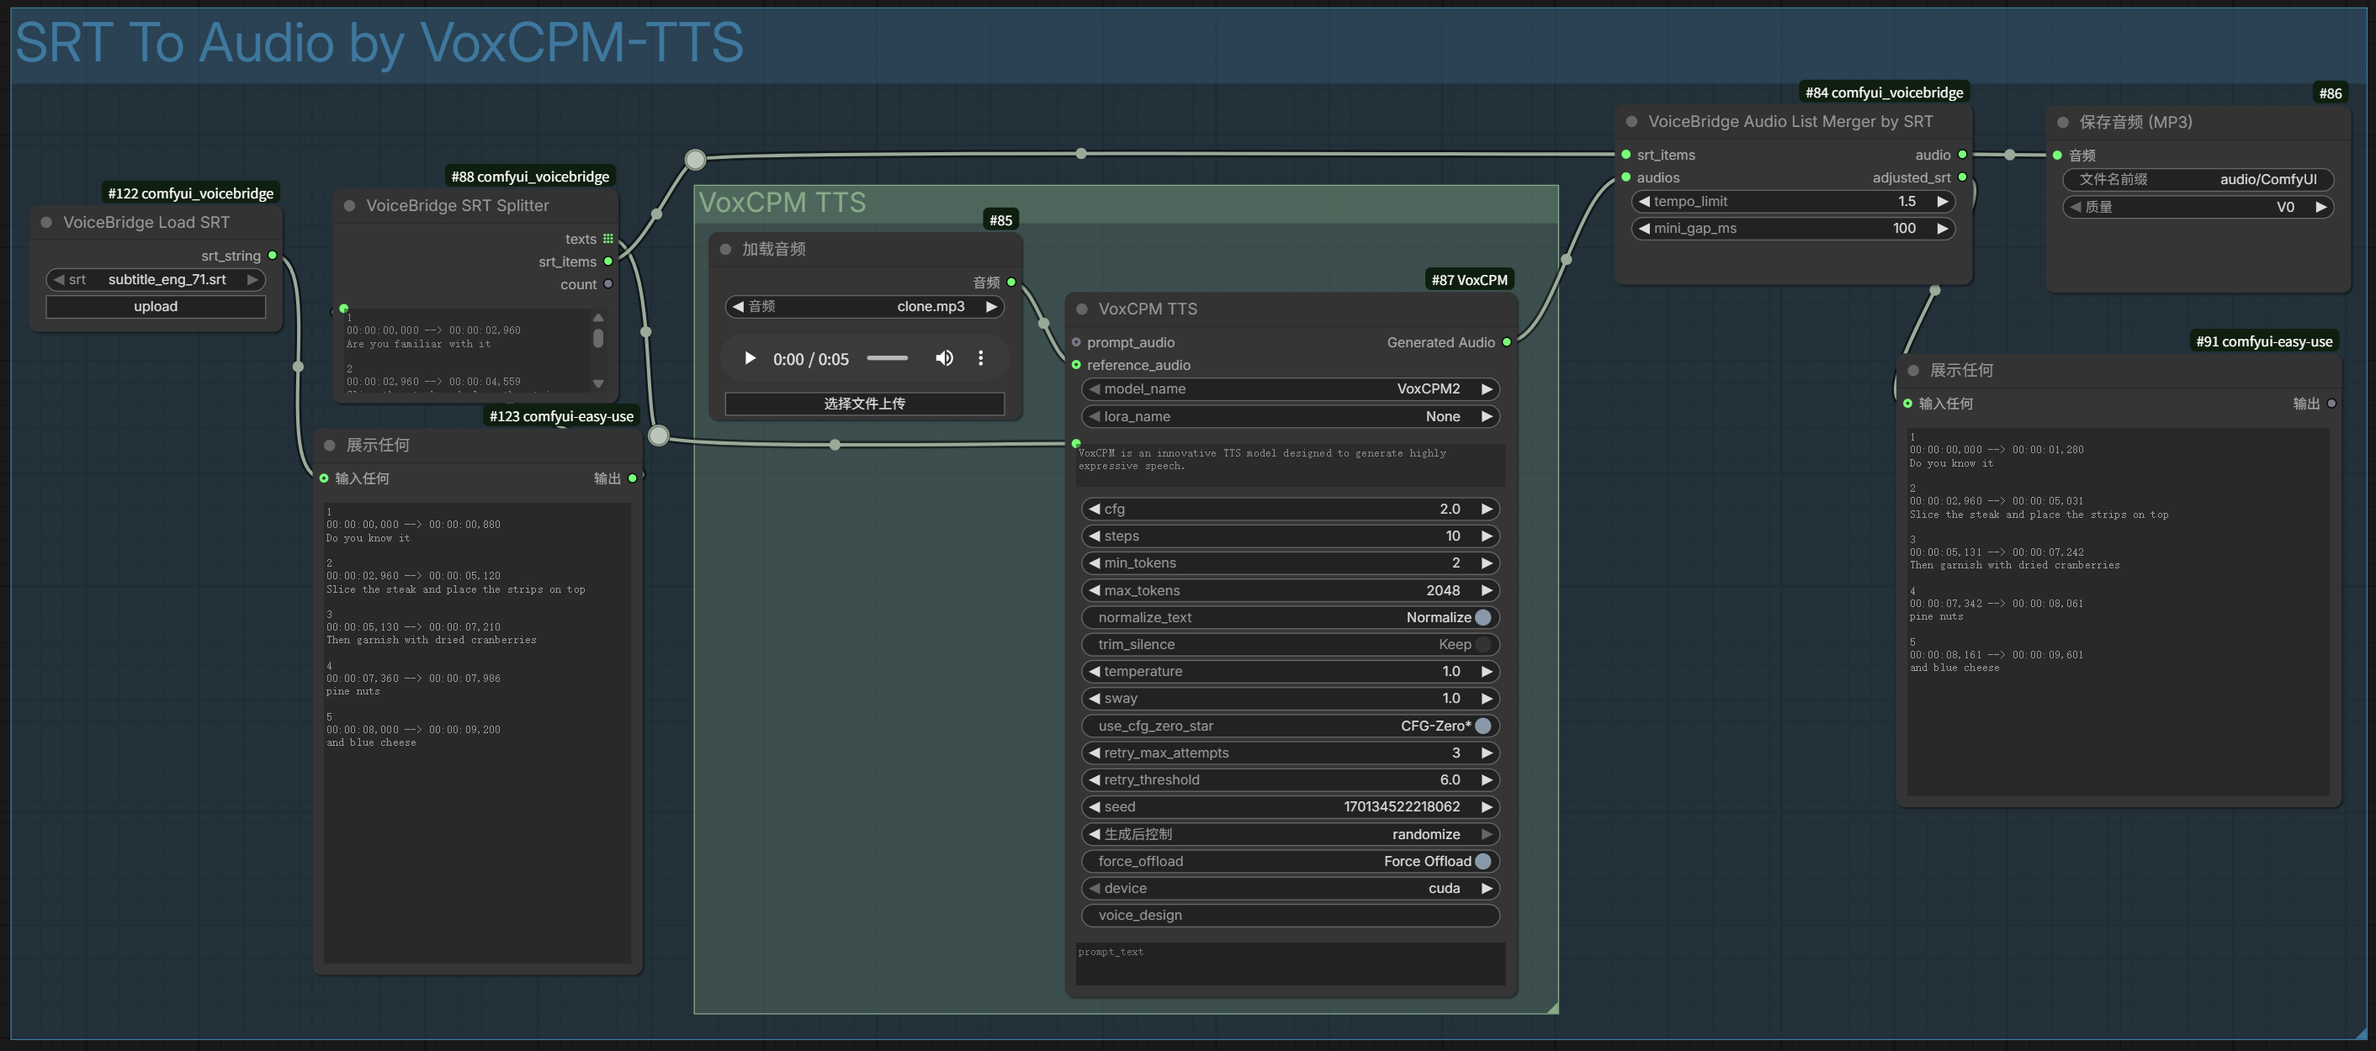The image size is (2376, 1051).
Task: Click the srt_string output socket
Action: [x=272, y=256]
